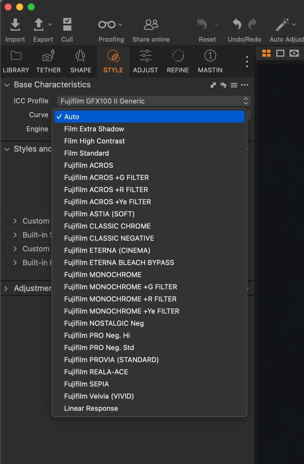Switch to grid browser view
The image size is (304, 464).
point(266,53)
